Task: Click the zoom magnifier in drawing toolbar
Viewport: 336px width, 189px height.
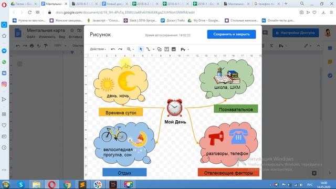Action: 129,49
